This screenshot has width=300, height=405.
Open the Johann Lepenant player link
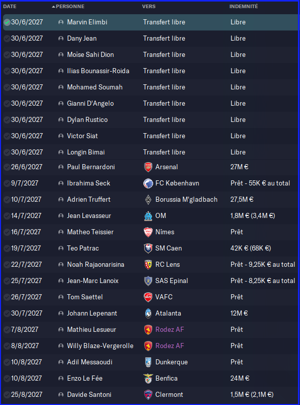92,314
